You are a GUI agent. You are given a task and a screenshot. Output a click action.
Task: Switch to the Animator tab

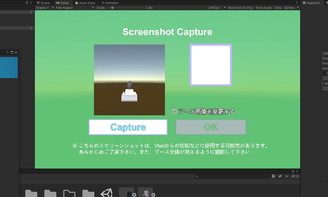pos(110,3)
